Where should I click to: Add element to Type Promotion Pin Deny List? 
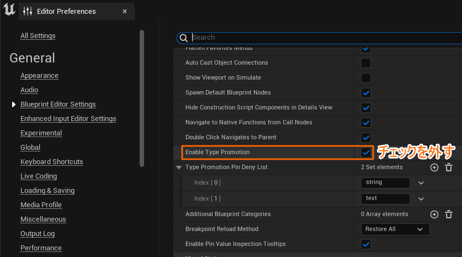click(434, 167)
